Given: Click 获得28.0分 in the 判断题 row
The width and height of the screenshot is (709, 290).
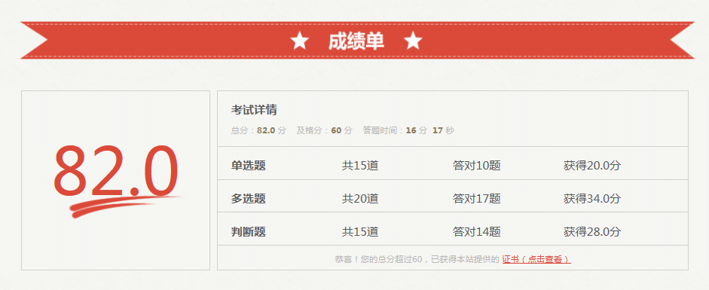Looking at the screenshot, I should [592, 232].
